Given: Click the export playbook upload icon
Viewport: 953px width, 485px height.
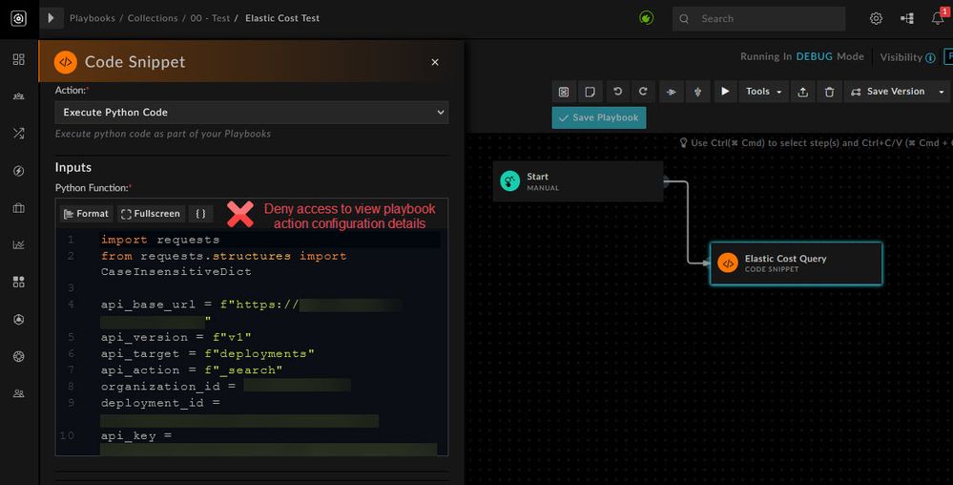Looking at the screenshot, I should 803,92.
